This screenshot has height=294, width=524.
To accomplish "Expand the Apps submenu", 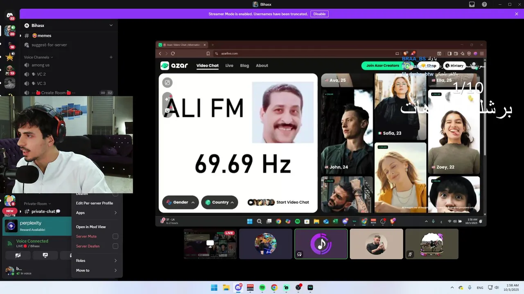I will click(97, 213).
